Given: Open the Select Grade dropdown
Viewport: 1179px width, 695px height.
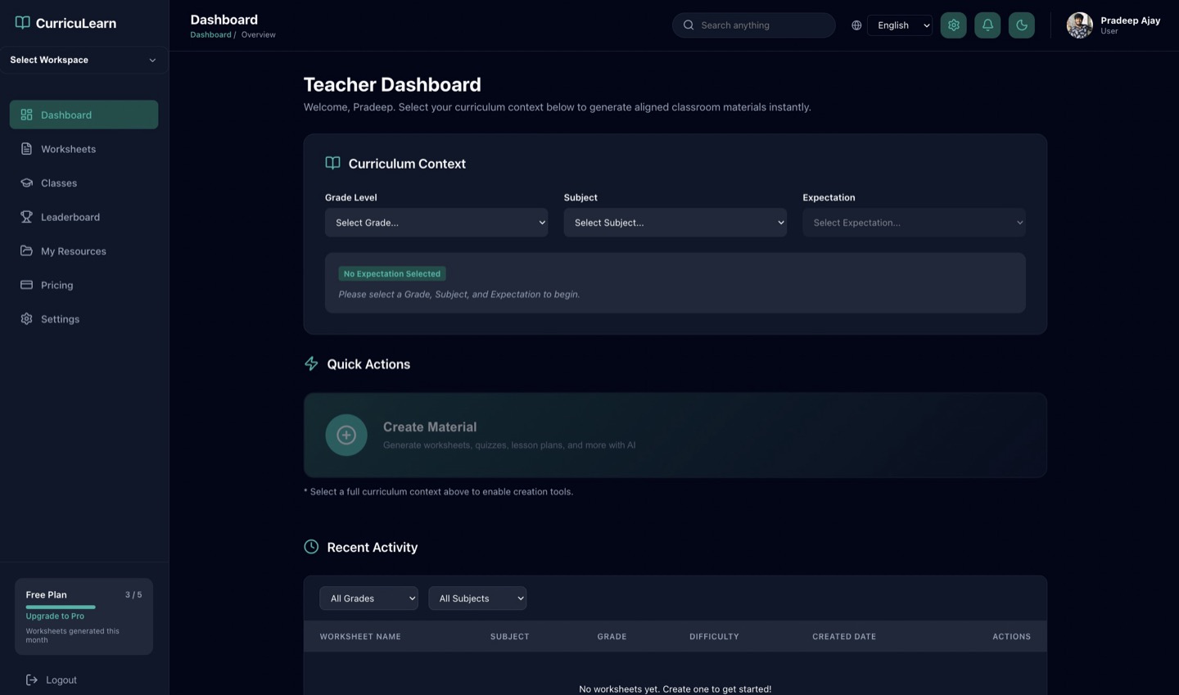Looking at the screenshot, I should point(436,223).
